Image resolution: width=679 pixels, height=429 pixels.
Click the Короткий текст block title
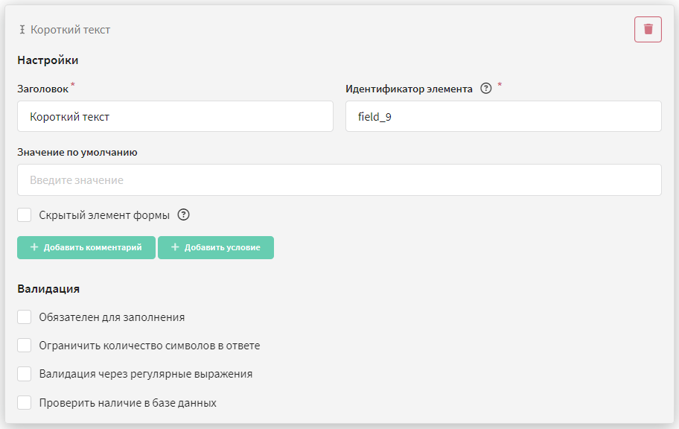point(70,30)
